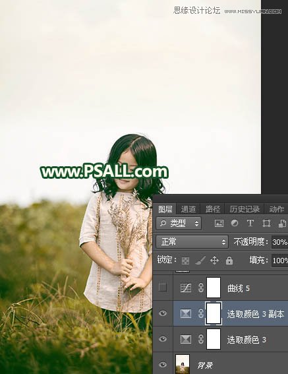Viewport: 288px width, 374px height.
Task: Open the 正常 blend mode dropdown
Action: [192, 242]
